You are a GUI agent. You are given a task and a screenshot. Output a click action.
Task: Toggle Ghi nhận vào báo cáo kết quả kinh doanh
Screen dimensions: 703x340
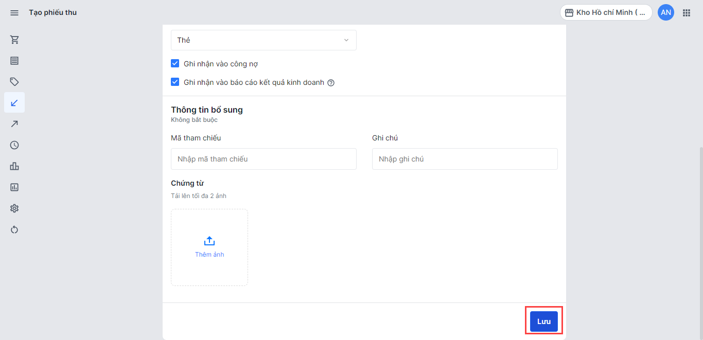[x=175, y=82]
